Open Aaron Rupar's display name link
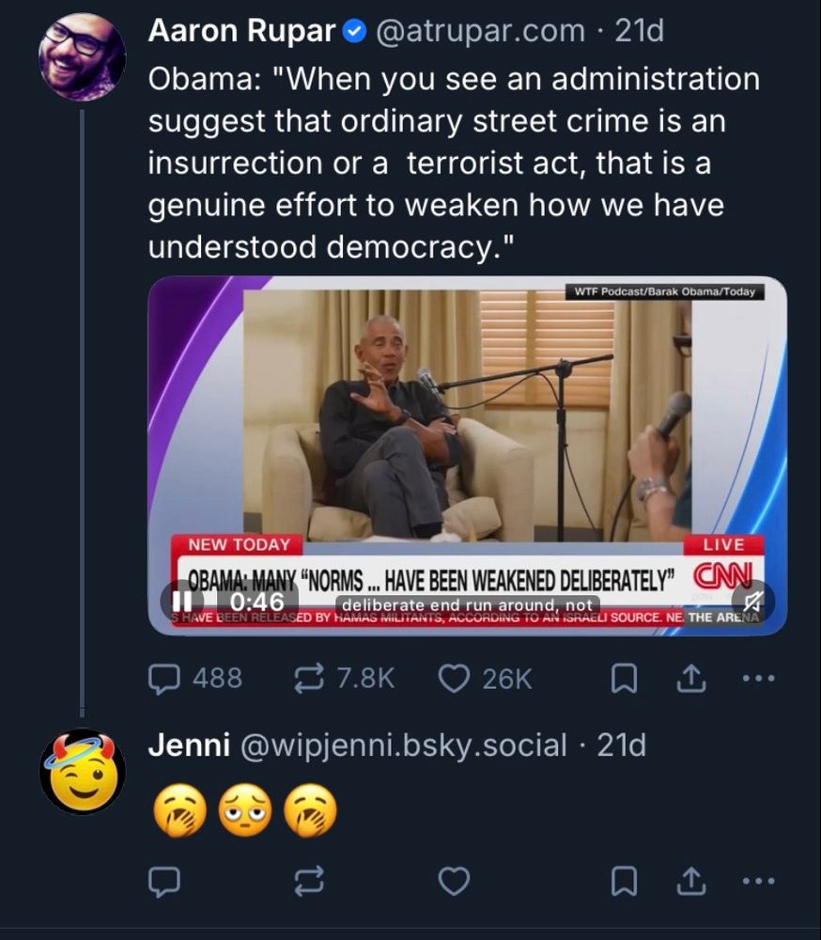Viewport: 821px width, 940px height. (241, 31)
